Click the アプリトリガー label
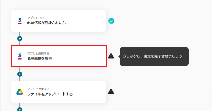Viewport: 212px width, 111px height. 37,18
